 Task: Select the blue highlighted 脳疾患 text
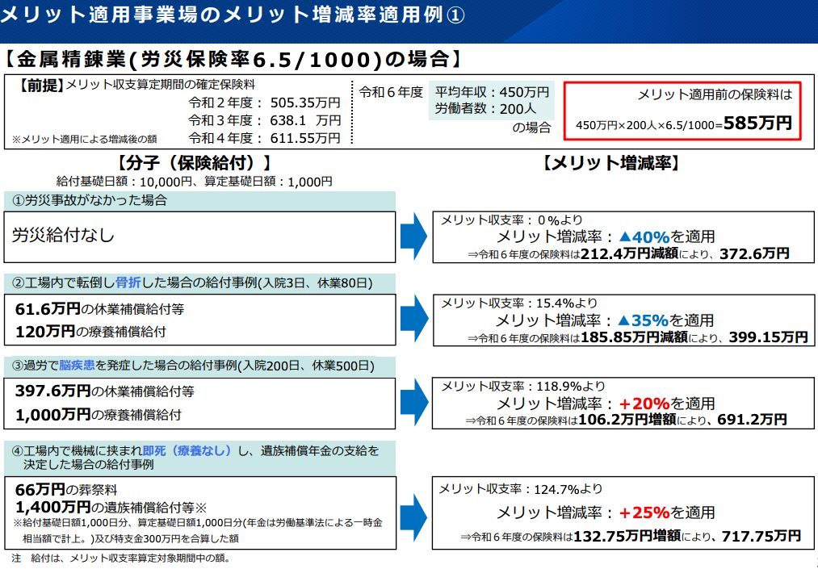(77, 366)
